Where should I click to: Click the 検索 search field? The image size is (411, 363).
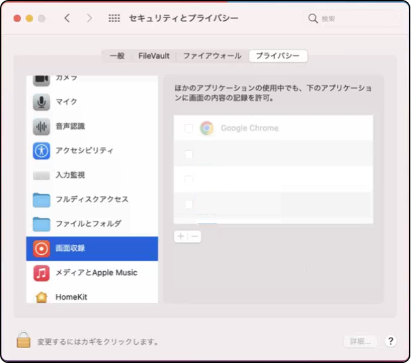pyautogui.click(x=352, y=19)
